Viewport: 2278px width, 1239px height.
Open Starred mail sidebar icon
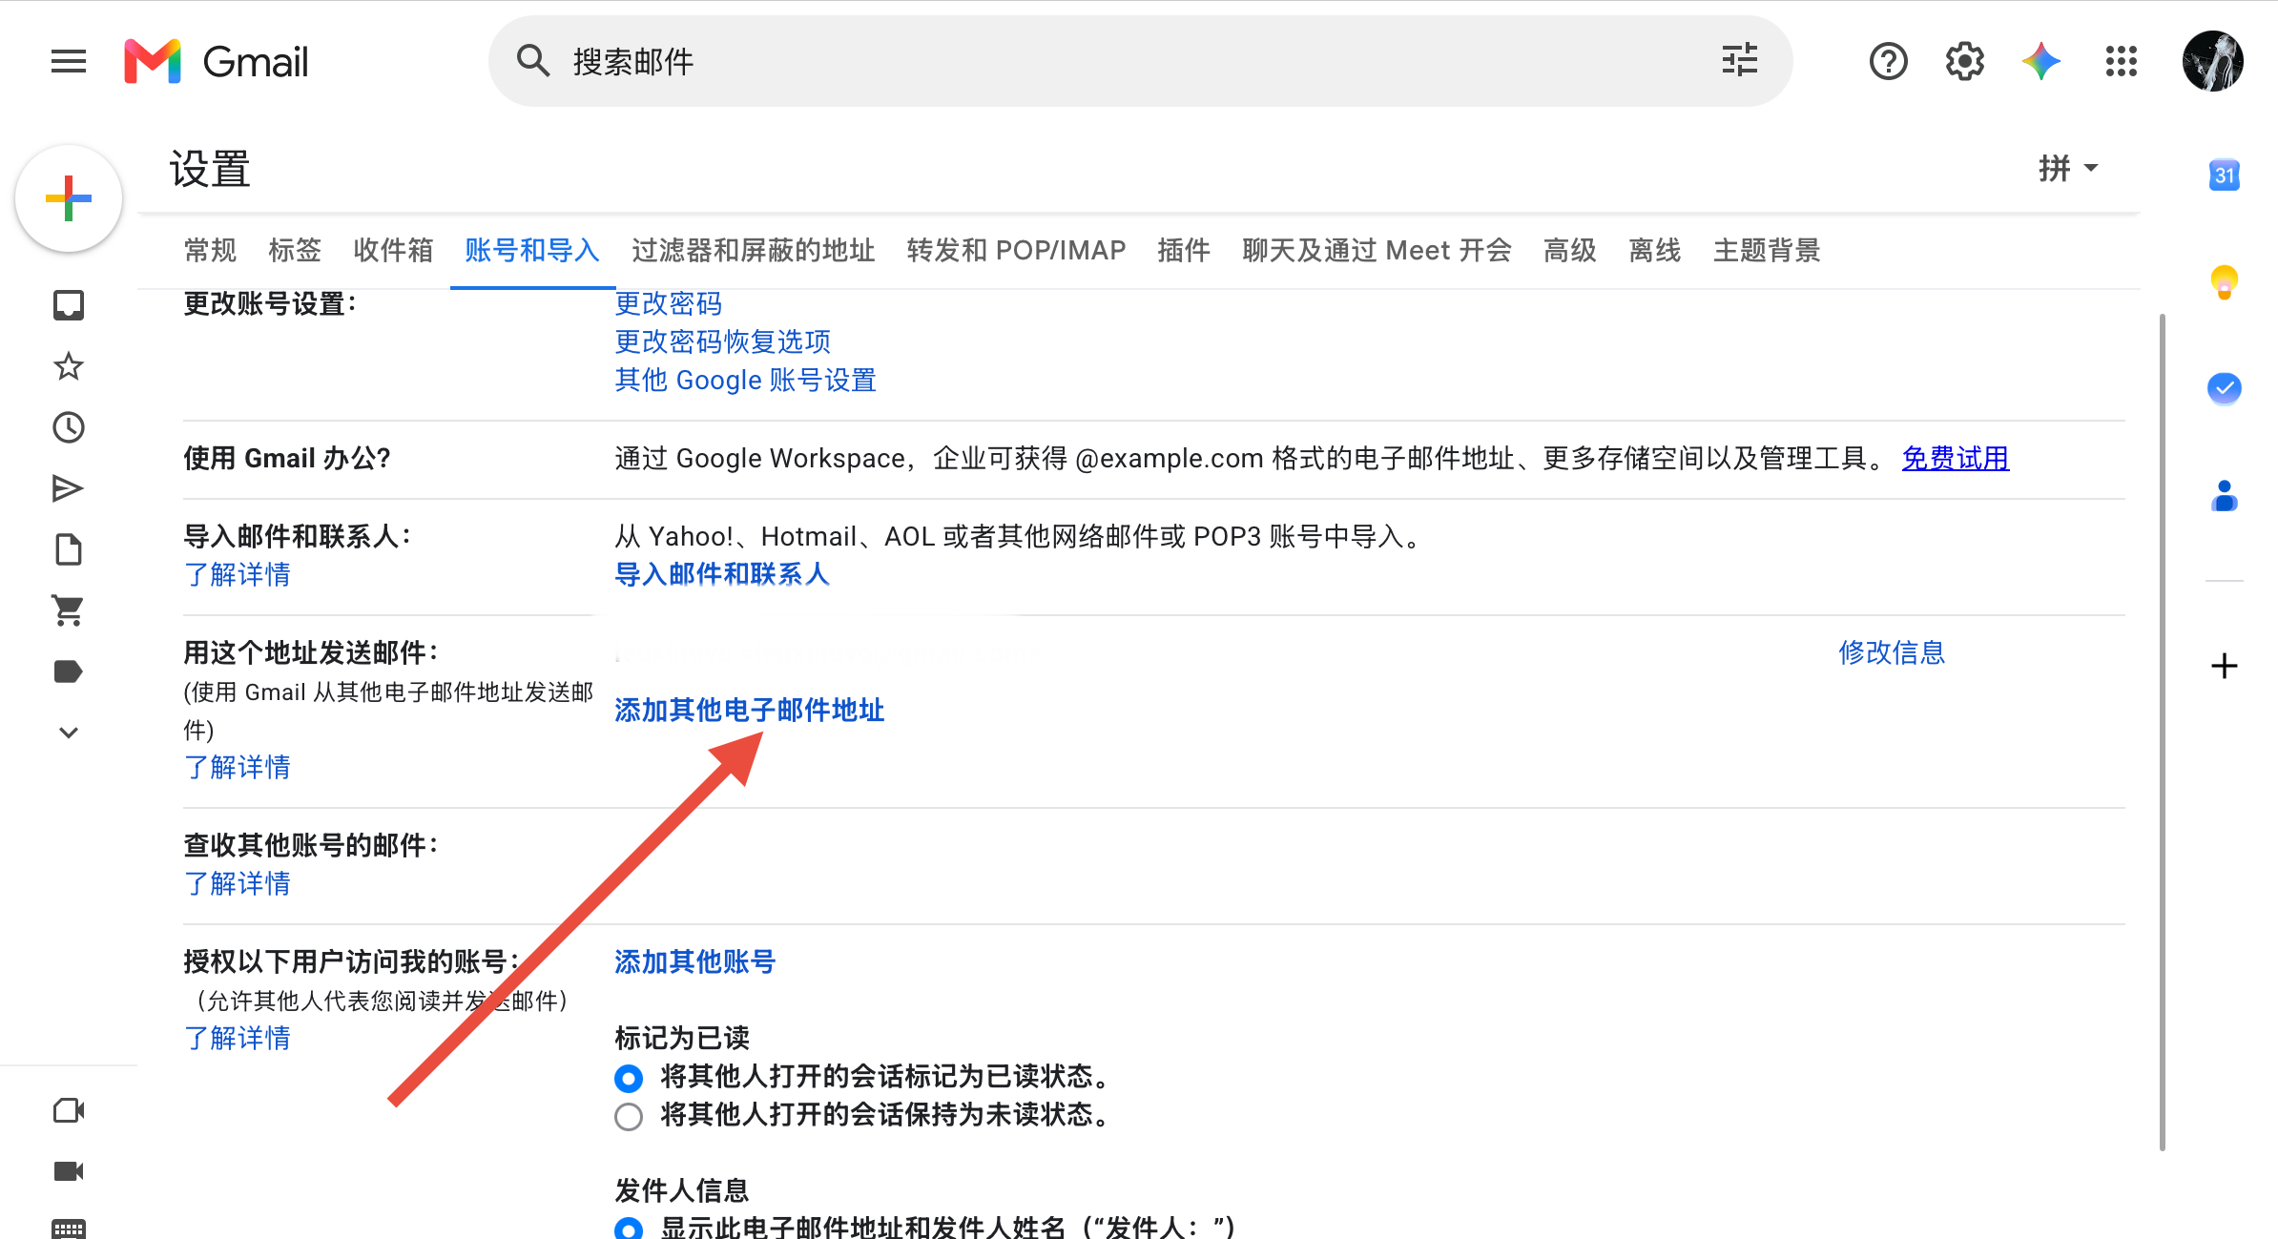[69, 366]
